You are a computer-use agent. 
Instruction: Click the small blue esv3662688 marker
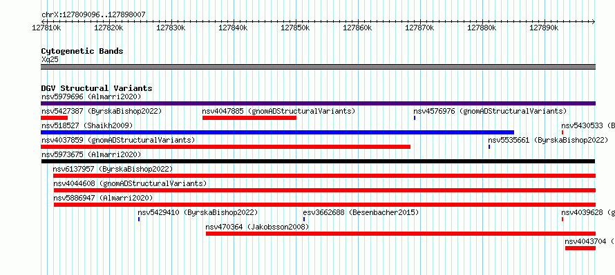[304, 219]
